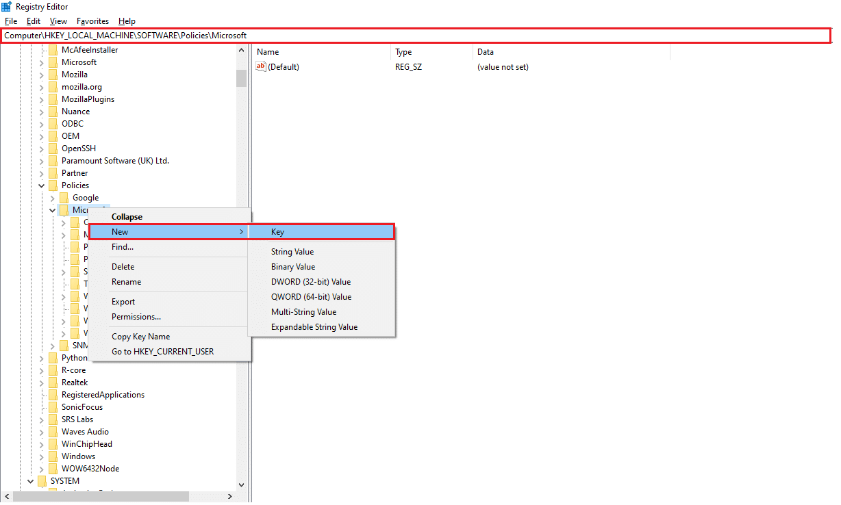Click the Waves Audio folder icon

click(x=53, y=432)
